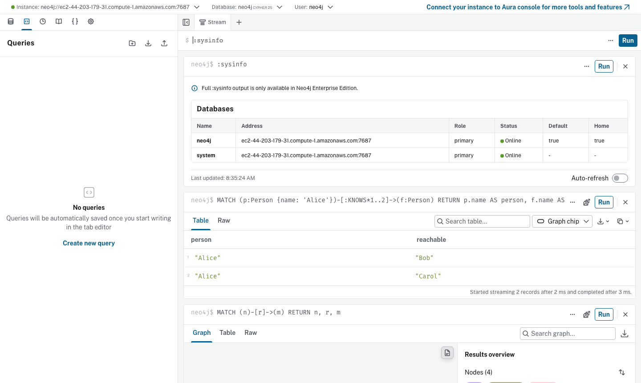Select the Table tab of the graph result
Image resolution: width=641 pixels, height=383 pixels.
coord(227,333)
